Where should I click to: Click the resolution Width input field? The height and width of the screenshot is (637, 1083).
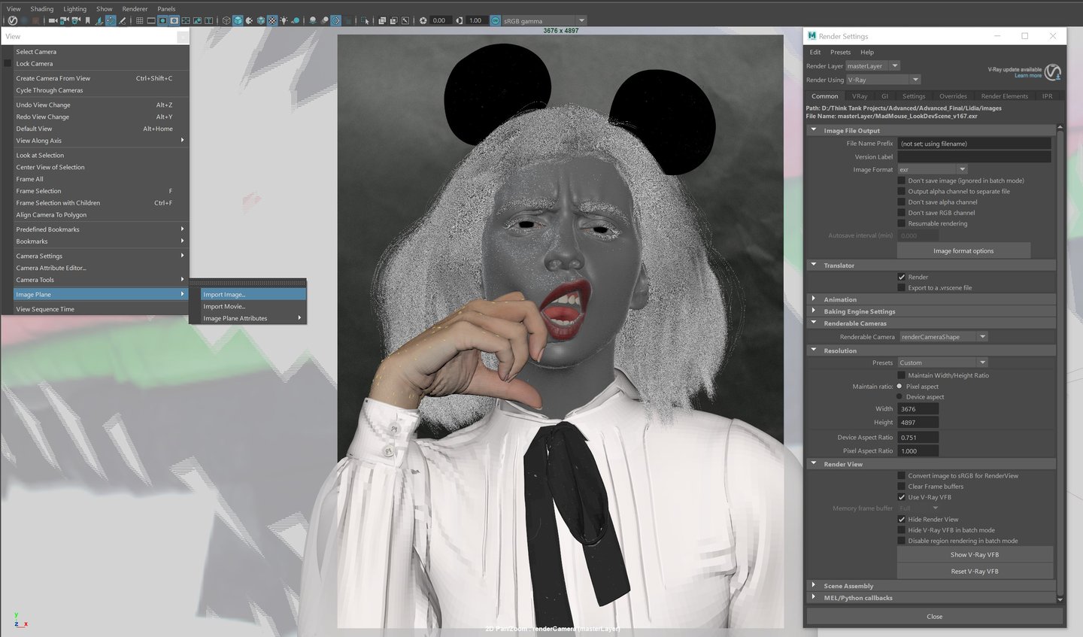[918, 409]
